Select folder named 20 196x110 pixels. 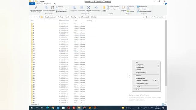34,67
